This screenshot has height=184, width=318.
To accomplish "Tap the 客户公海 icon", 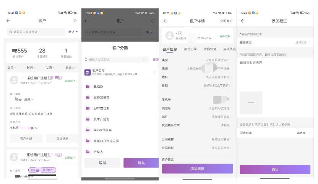I will pyautogui.click(x=88, y=73).
